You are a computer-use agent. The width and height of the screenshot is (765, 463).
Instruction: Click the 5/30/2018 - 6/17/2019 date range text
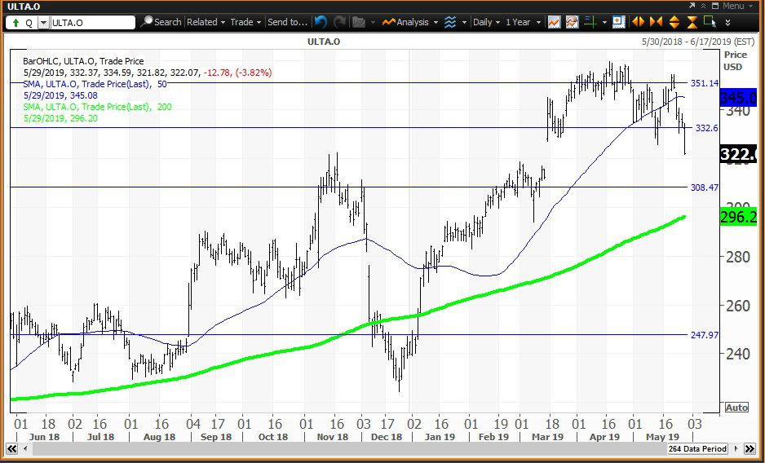699,42
